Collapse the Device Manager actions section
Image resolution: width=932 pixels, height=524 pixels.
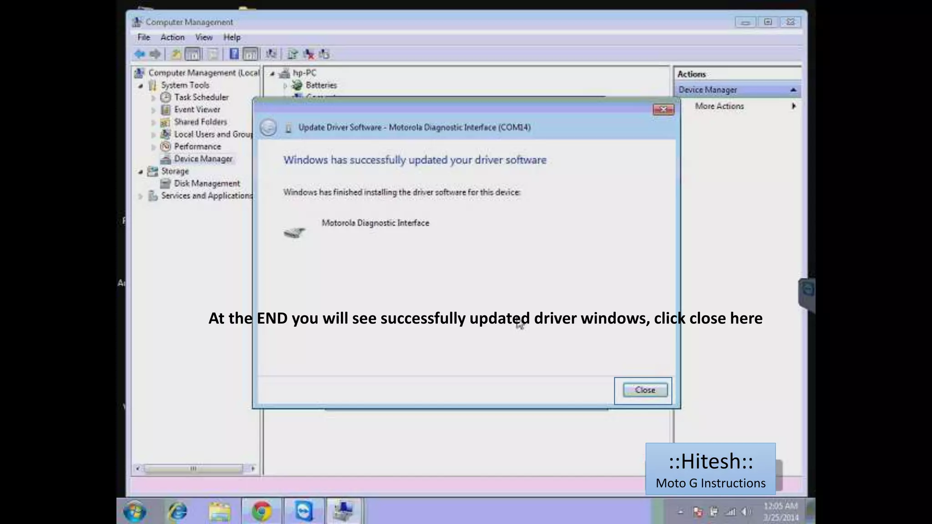coord(793,90)
